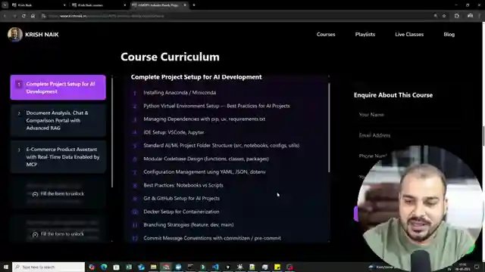
Task: Click lesson Managing Dependencies with pip, uv
Action: 204,119
